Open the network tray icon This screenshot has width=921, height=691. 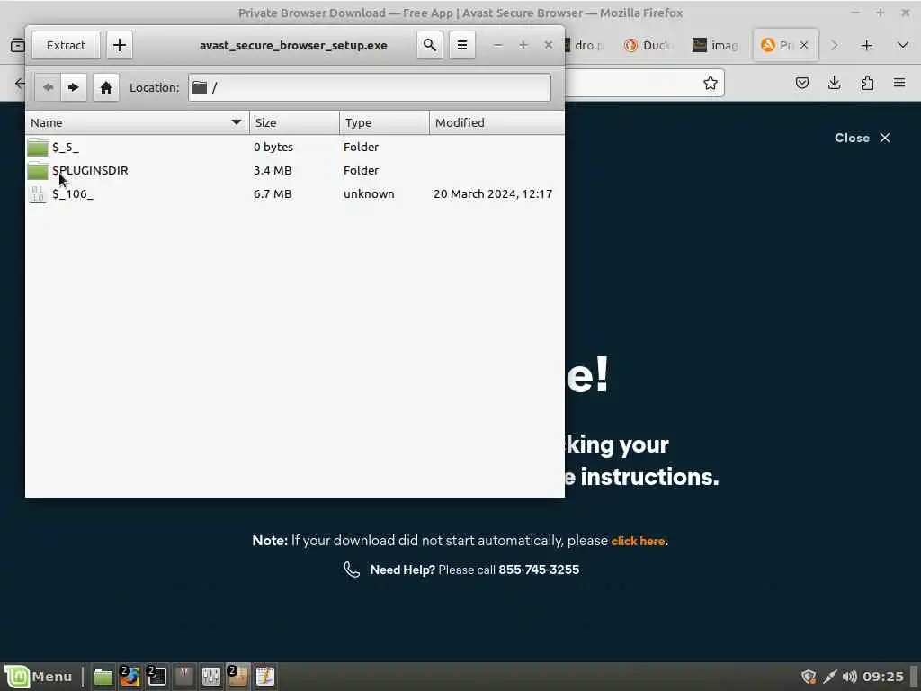tap(829, 677)
